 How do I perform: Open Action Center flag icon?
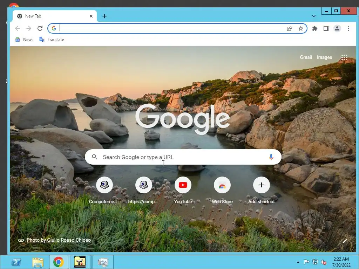coord(306,262)
